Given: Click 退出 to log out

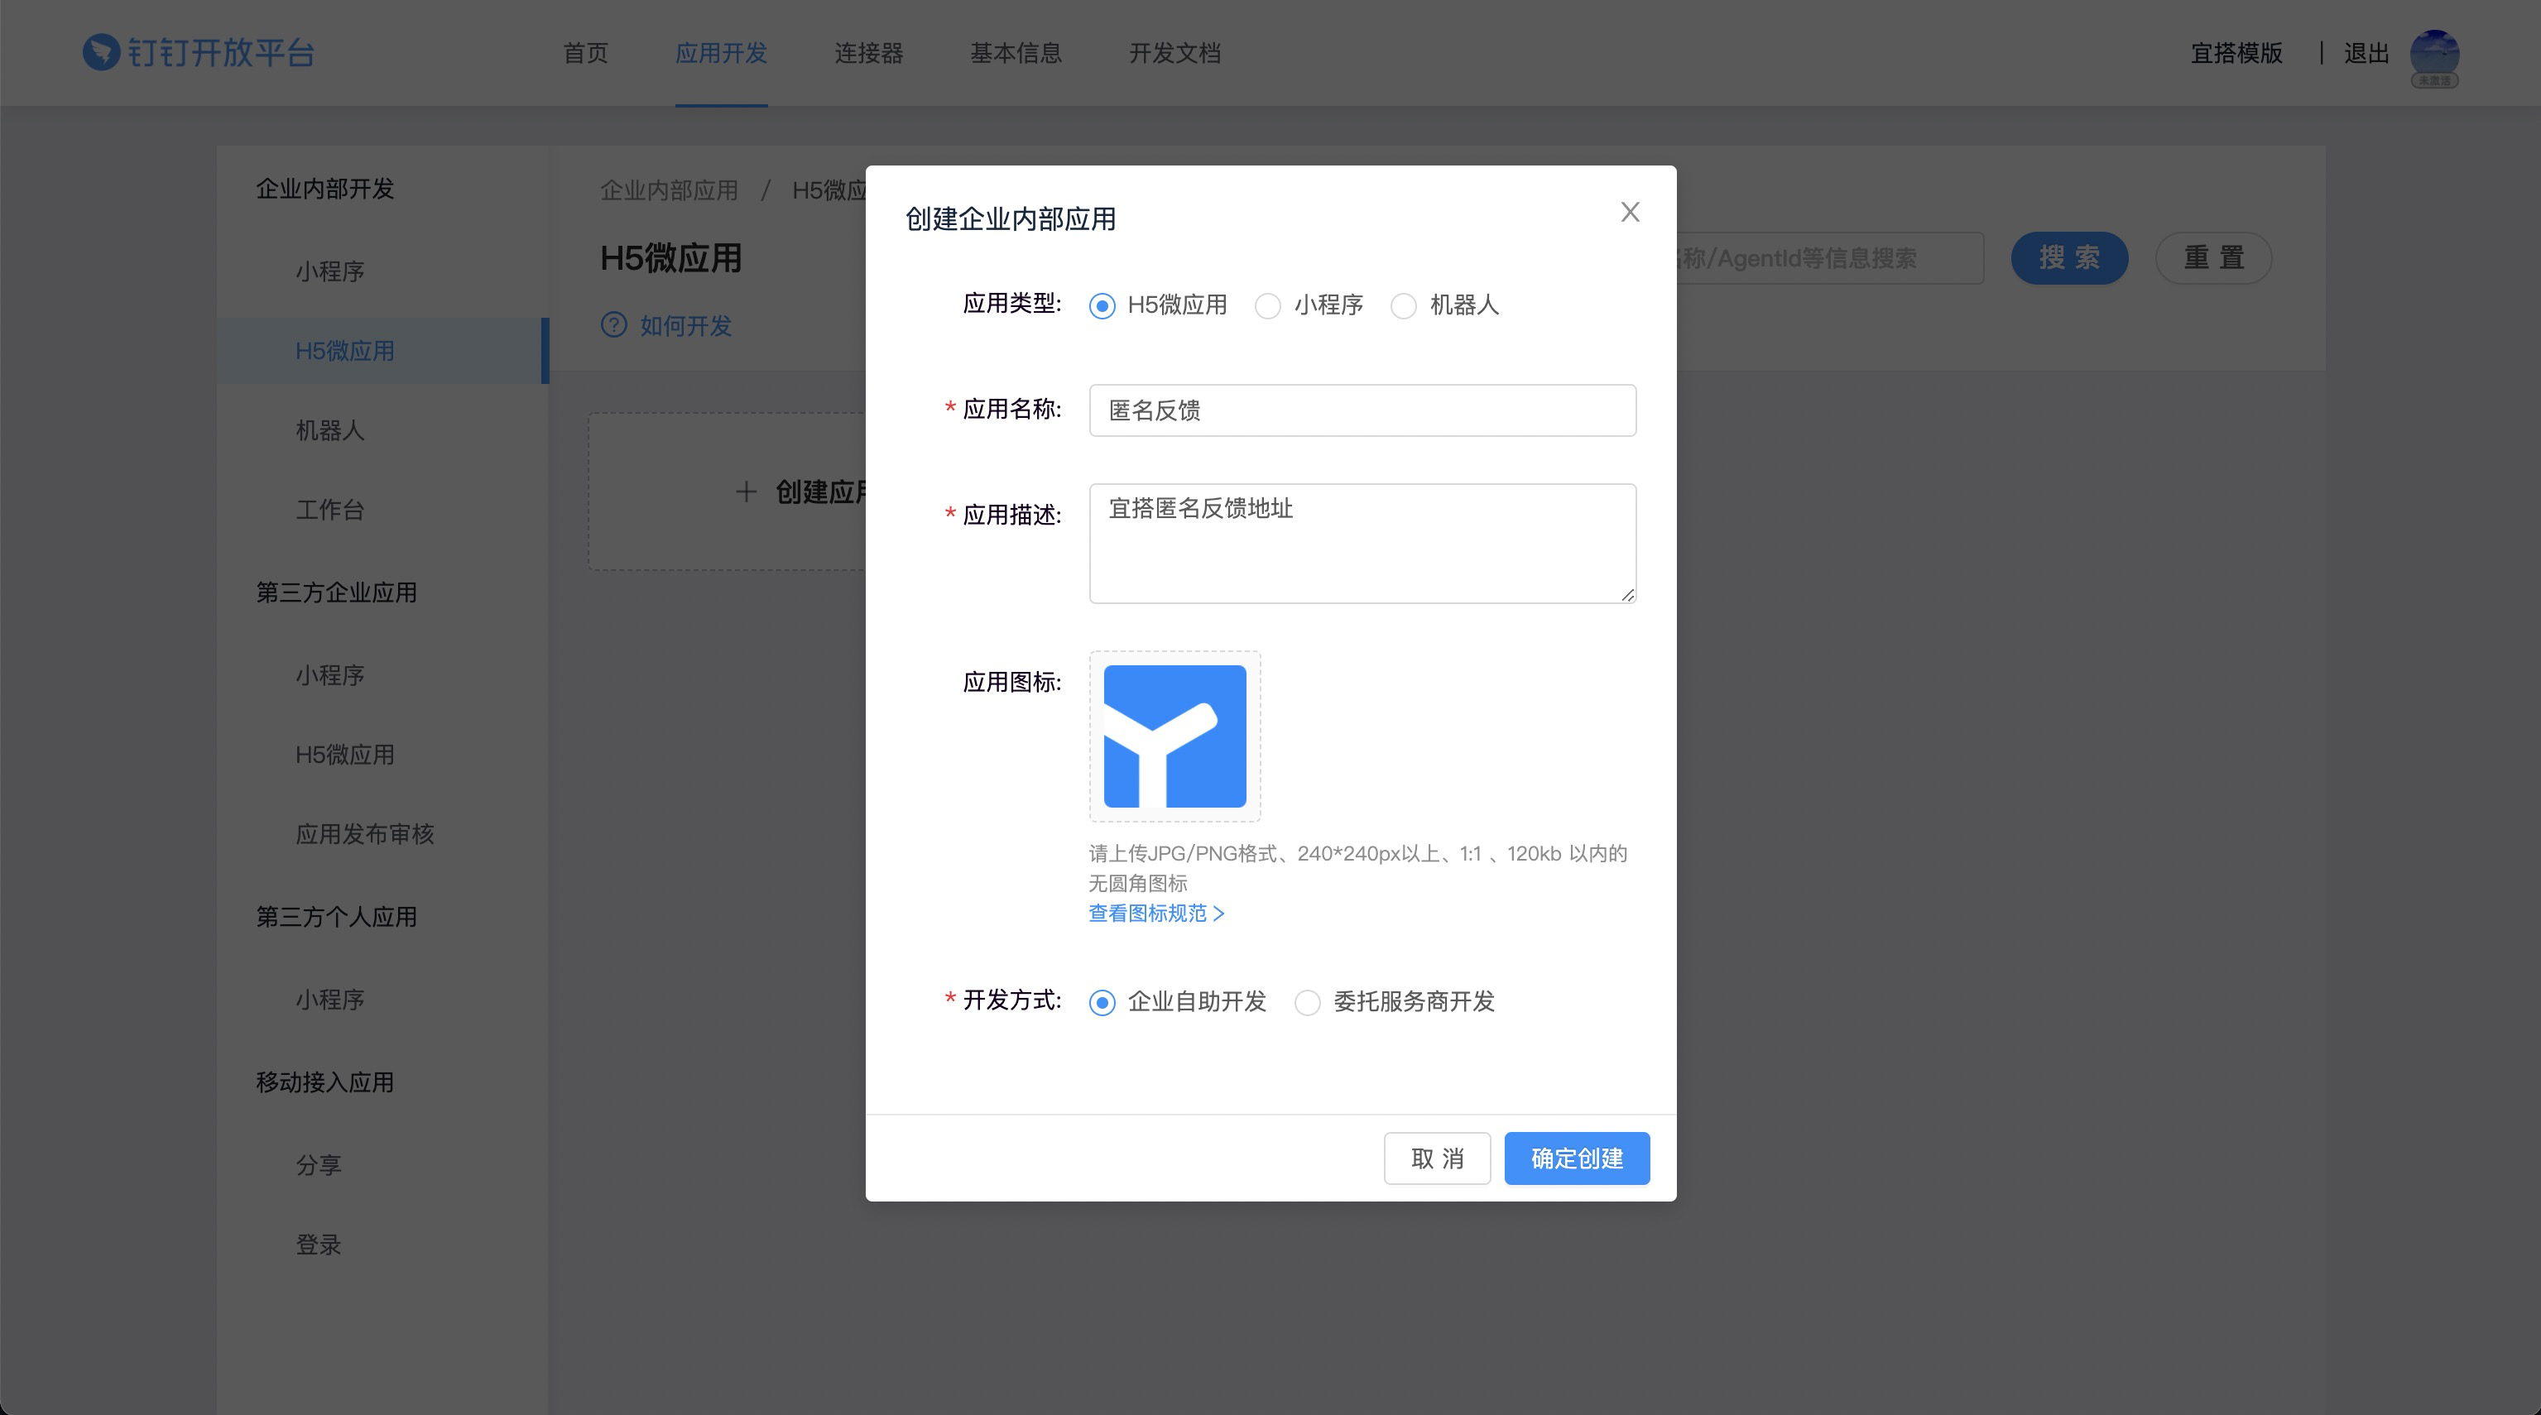Looking at the screenshot, I should [2366, 53].
